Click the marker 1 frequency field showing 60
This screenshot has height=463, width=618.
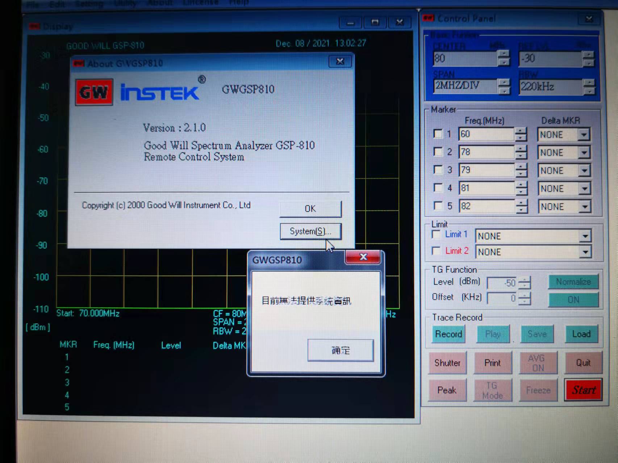pyautogui.click(x=486, y=134)
